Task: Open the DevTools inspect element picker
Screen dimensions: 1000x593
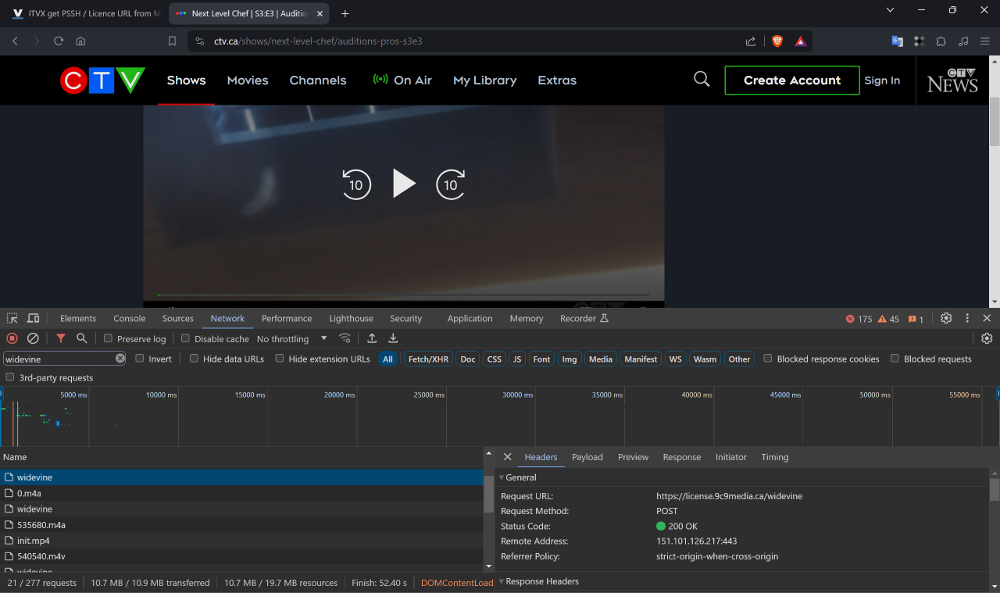Action: click(x=12, y=318)
